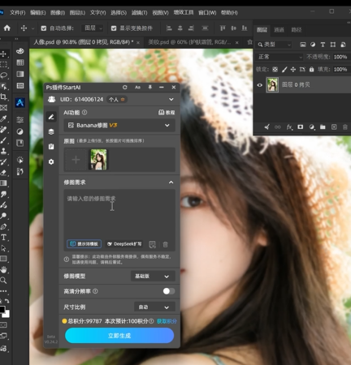Select the Crop tool
Screen dimensions: 351x365
point(3,97)
